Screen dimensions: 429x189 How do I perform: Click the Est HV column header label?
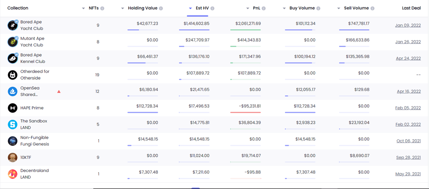point(202,8)
